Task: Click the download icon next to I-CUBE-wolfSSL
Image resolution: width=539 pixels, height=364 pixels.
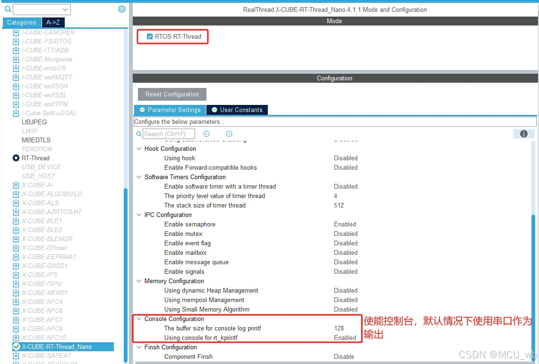Action: pos(16,95)
